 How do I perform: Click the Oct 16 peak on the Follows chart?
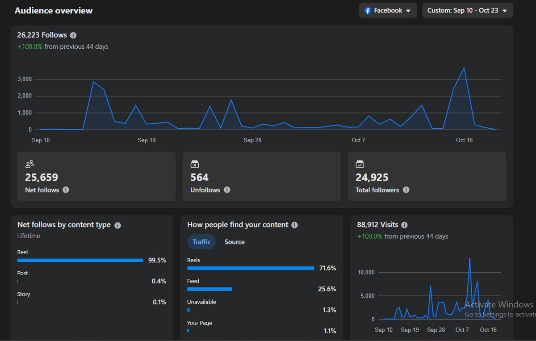(x=465, y=68)
